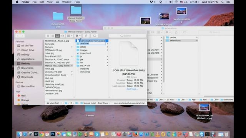Select beirut.jpg in the file column

pos(50,44)
